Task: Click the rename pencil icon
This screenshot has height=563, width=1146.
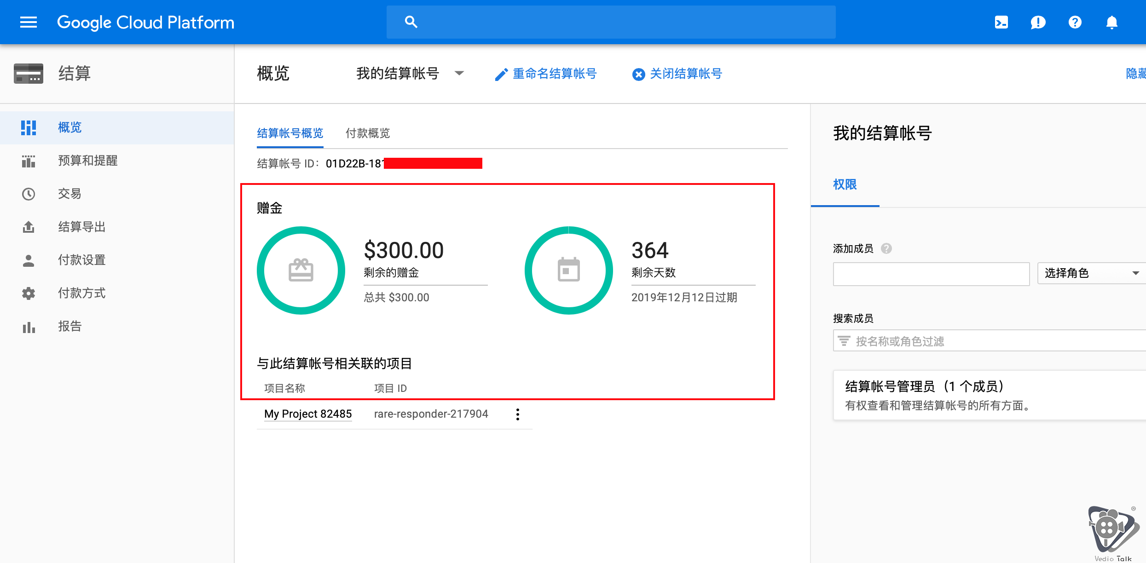Action: point(501,75)
